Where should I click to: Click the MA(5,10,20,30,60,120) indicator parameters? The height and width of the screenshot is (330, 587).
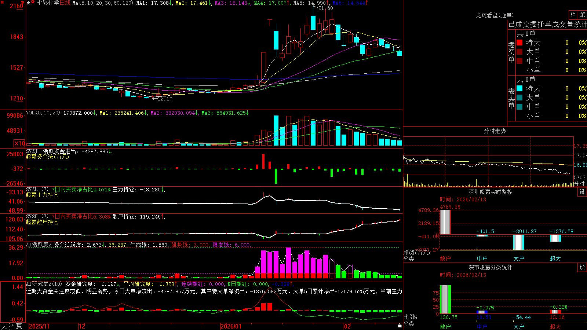(x=103, y=3)
